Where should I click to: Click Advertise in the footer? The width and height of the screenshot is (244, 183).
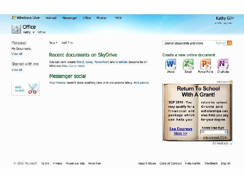[x=95, y=163]
